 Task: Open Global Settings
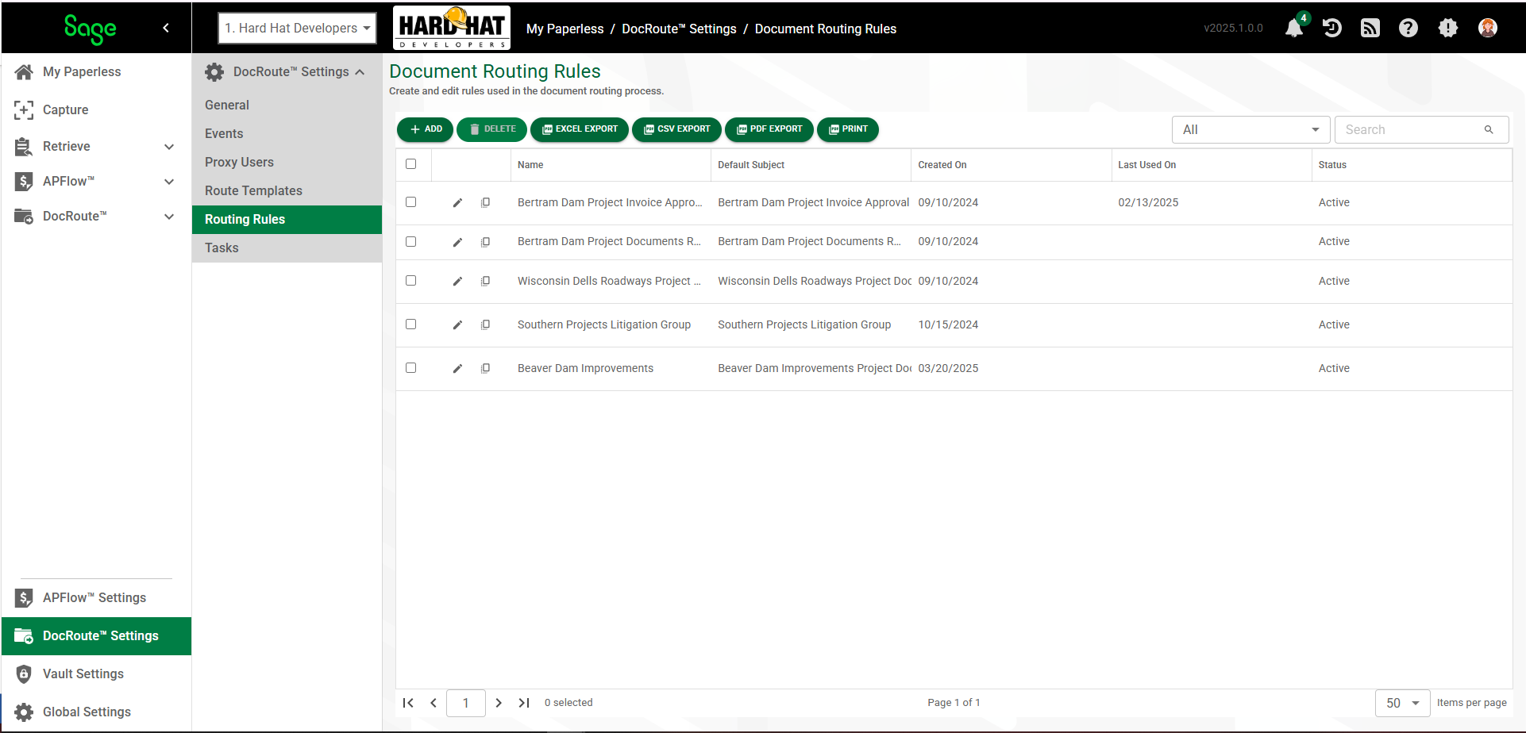(x=95, y=712)
